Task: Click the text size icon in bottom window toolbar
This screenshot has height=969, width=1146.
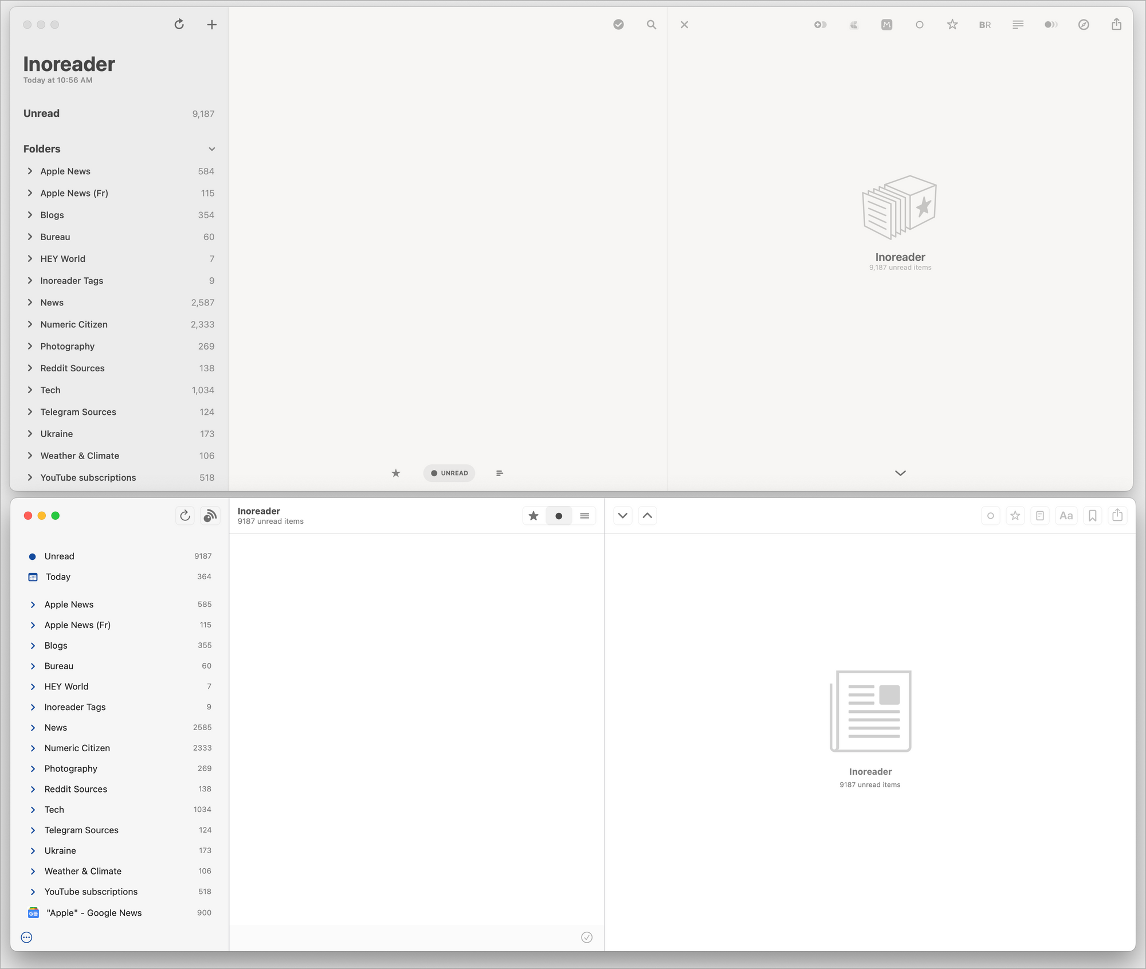Action: [1066, 516]
